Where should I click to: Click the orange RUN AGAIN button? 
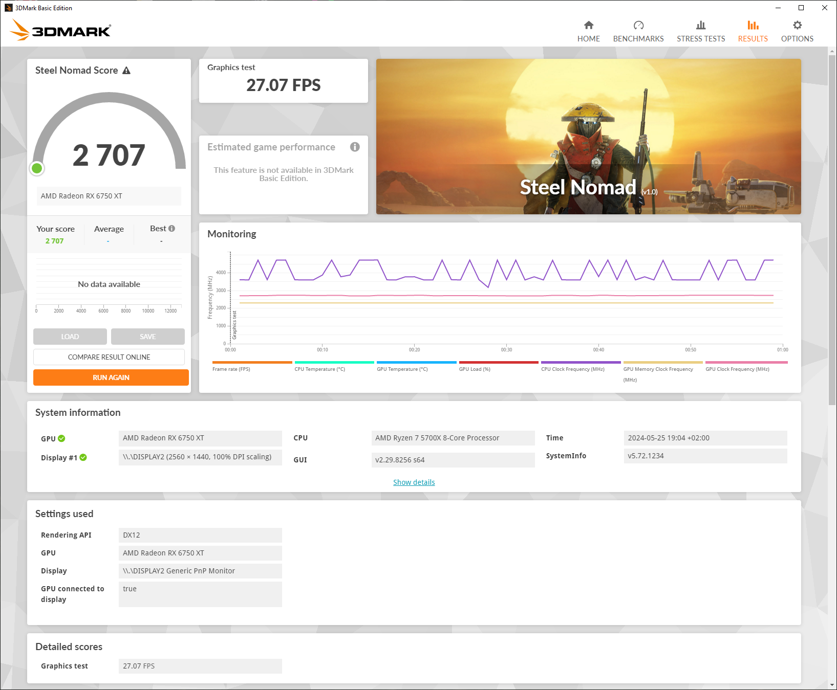coord(111,377)
